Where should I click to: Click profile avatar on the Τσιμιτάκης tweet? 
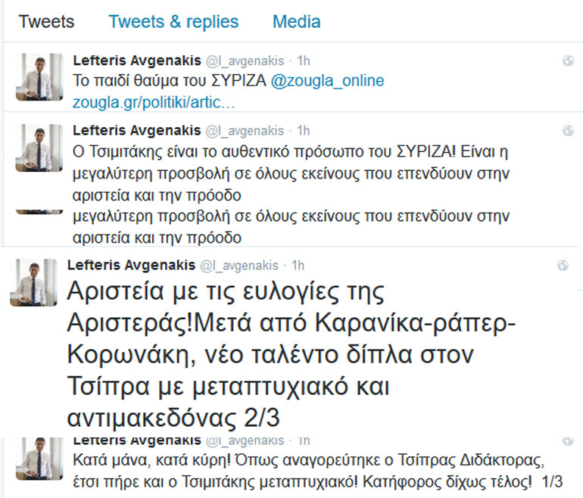click(34, 148)
